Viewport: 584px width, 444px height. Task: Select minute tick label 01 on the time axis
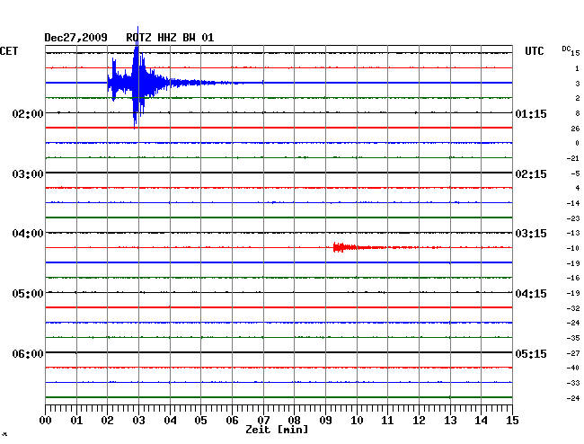point(76,421)
